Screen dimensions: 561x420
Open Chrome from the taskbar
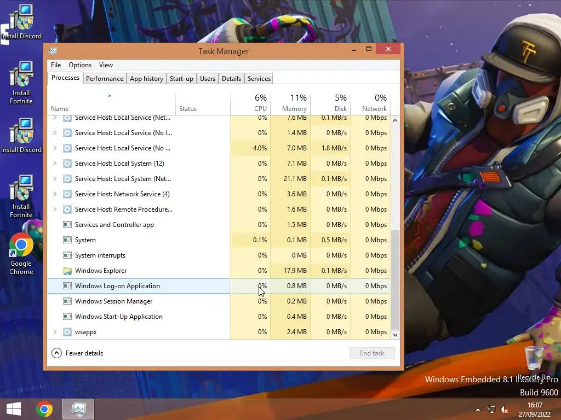[44, 409]
